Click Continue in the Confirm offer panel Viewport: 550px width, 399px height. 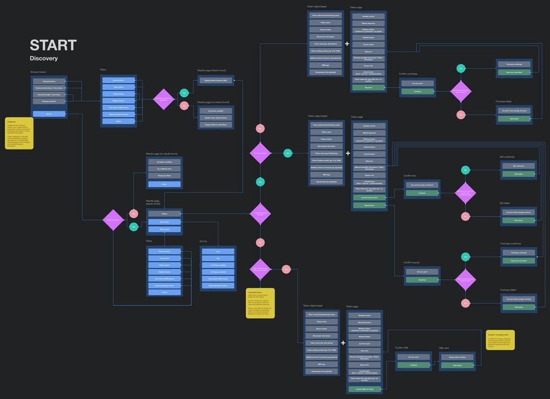coord(414,365)
